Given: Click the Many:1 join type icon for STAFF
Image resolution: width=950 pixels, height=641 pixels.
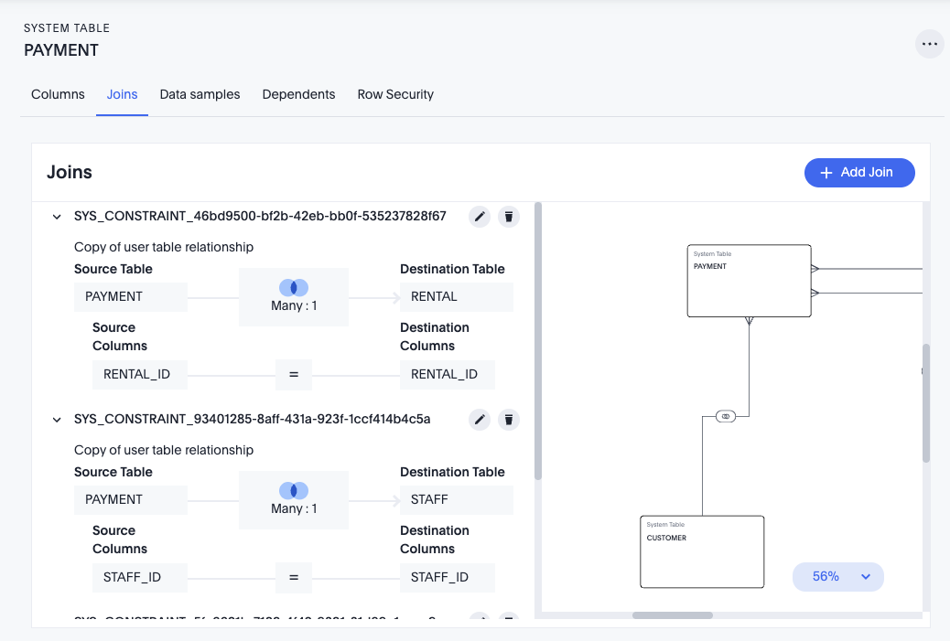Looking at the screenshot, I should [x=294, y=490].
